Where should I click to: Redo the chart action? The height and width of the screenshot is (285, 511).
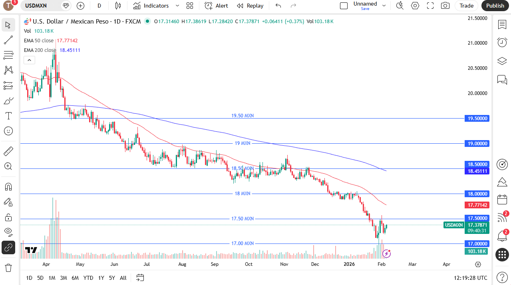[x=294, y=6]
